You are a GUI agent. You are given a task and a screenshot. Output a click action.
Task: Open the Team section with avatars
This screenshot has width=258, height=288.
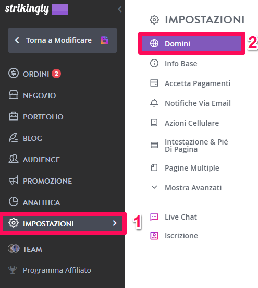[25, 249]
